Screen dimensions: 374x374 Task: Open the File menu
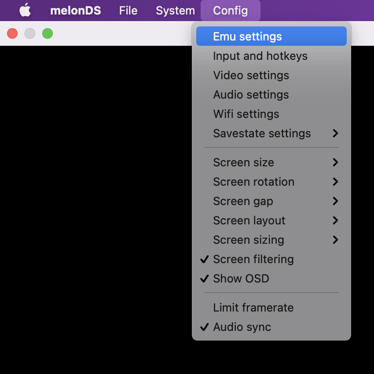128,11
